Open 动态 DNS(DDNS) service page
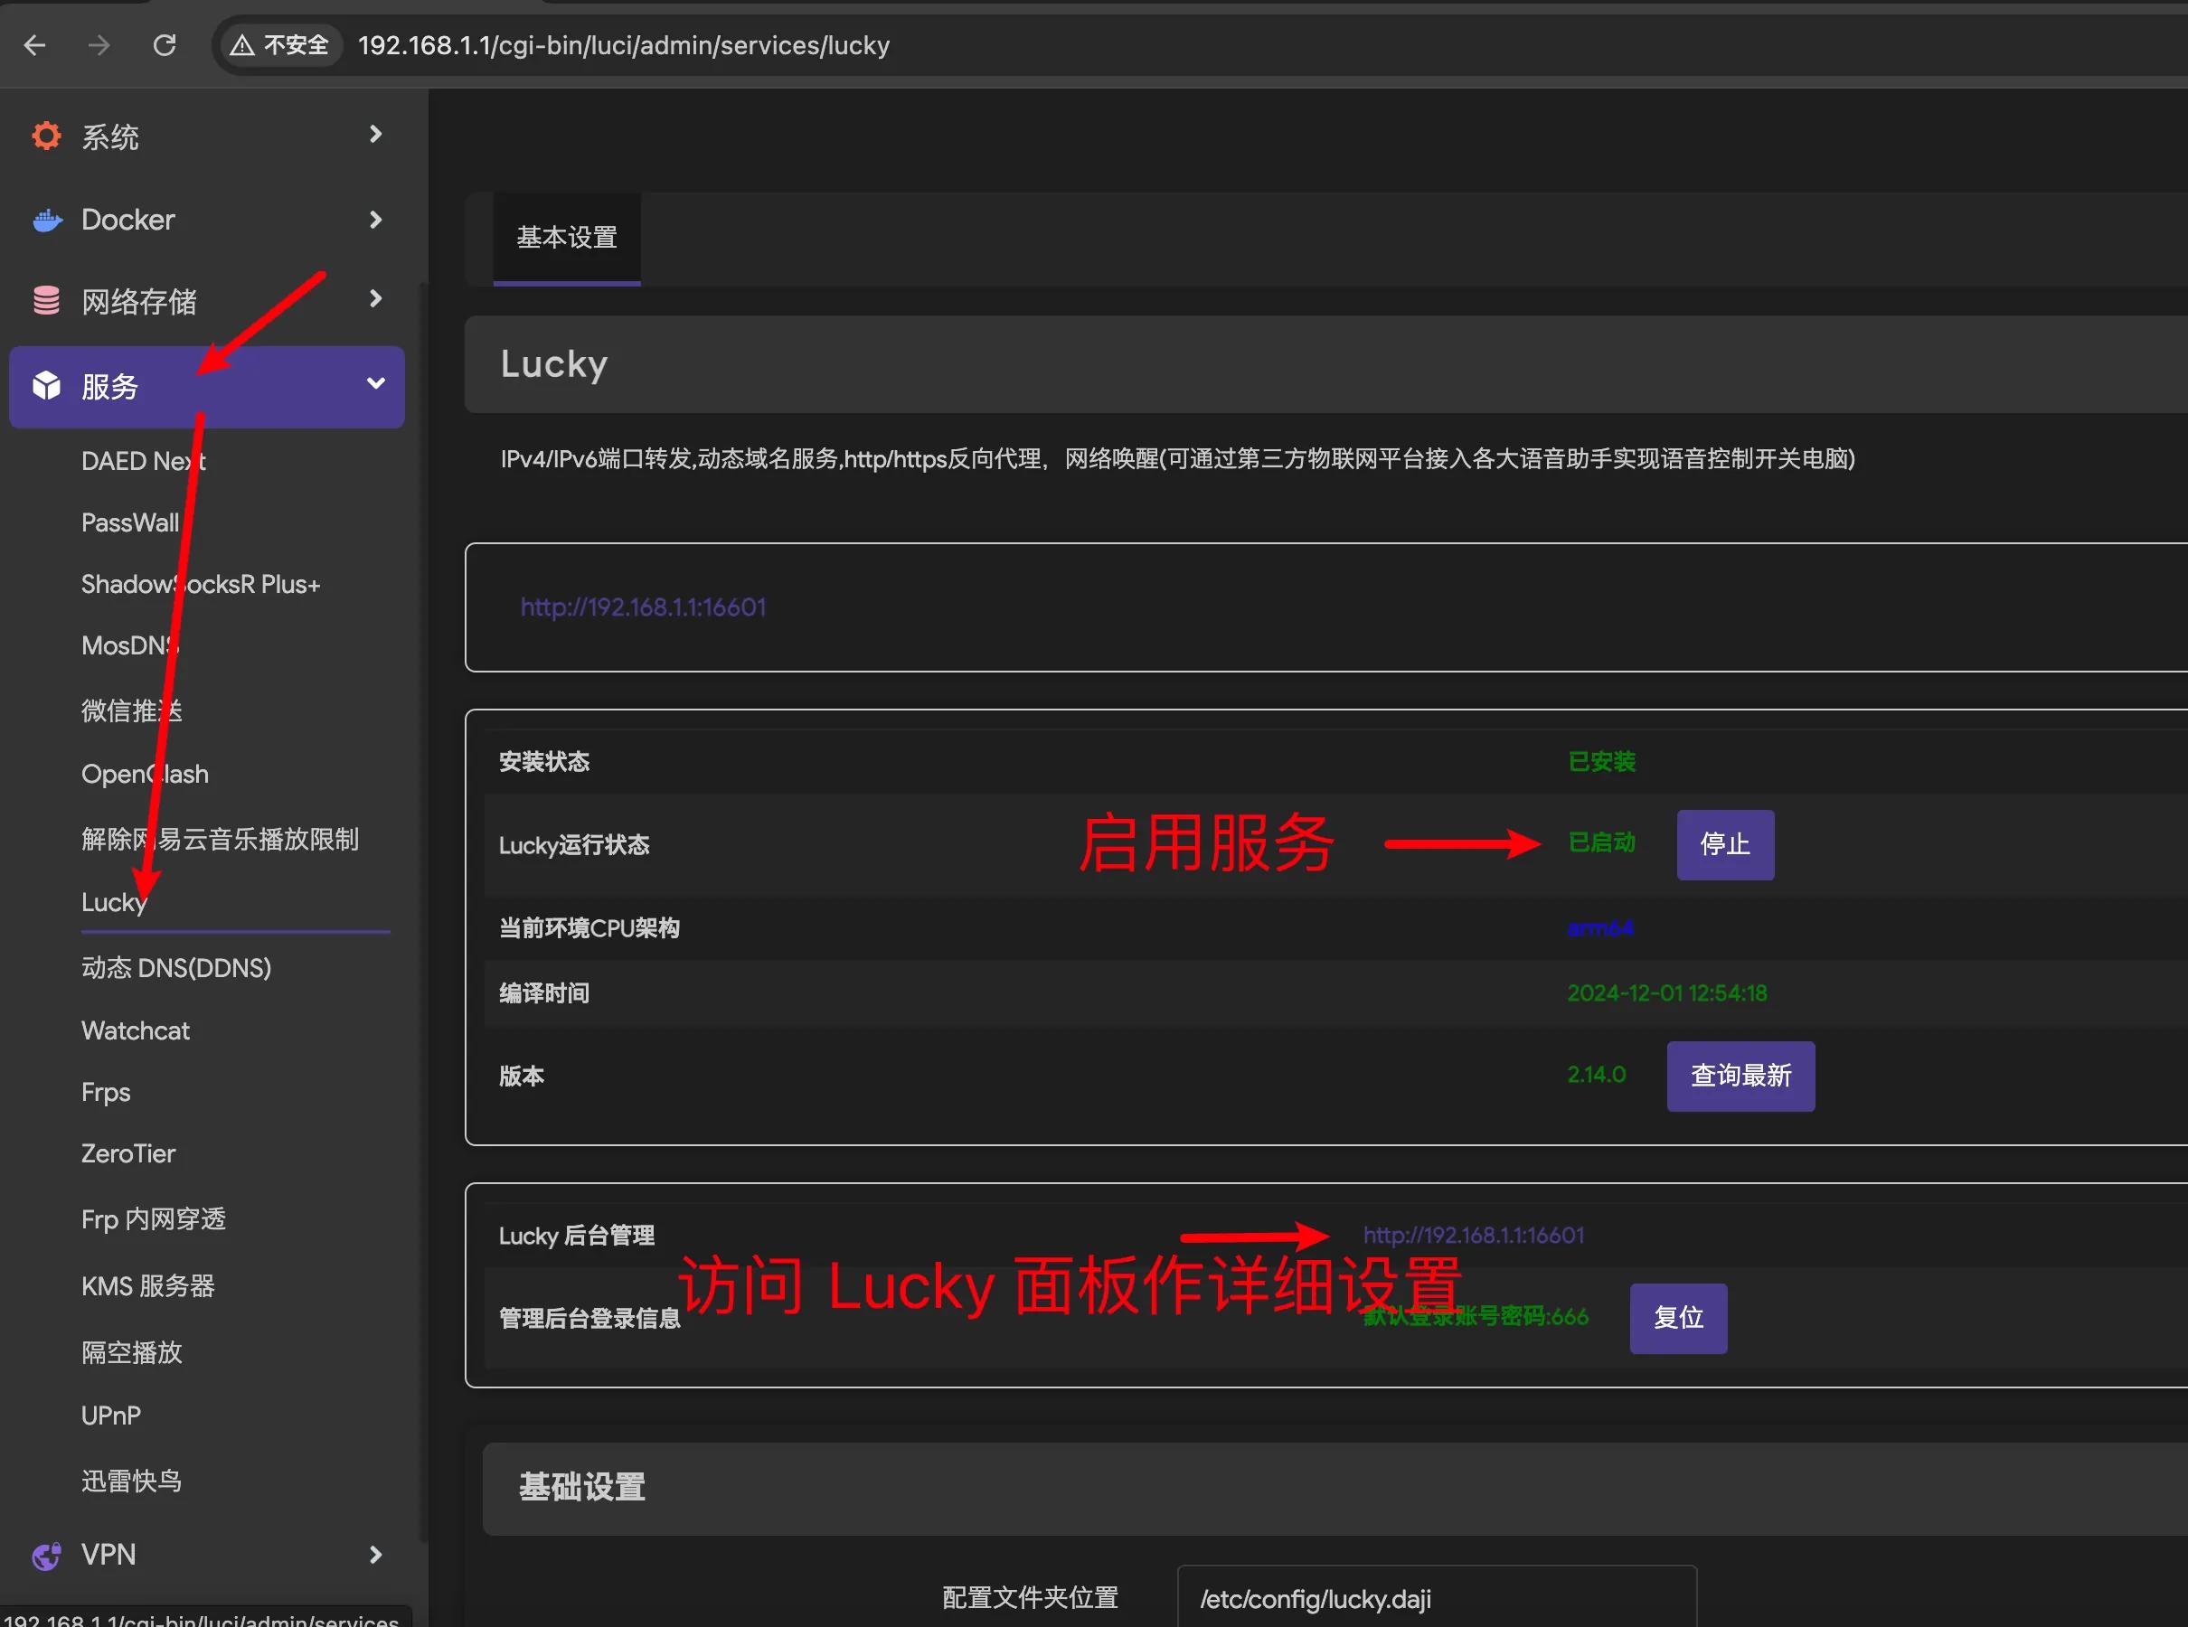The image size is (2188, 1627). point(176,967)
